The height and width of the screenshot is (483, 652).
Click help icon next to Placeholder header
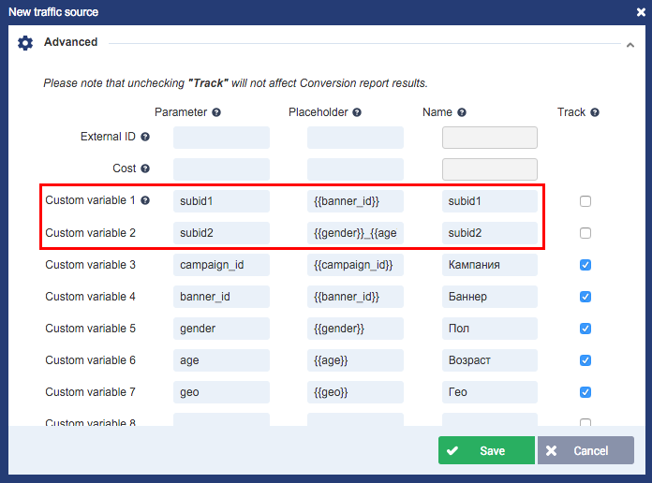(x=357, y=112)
